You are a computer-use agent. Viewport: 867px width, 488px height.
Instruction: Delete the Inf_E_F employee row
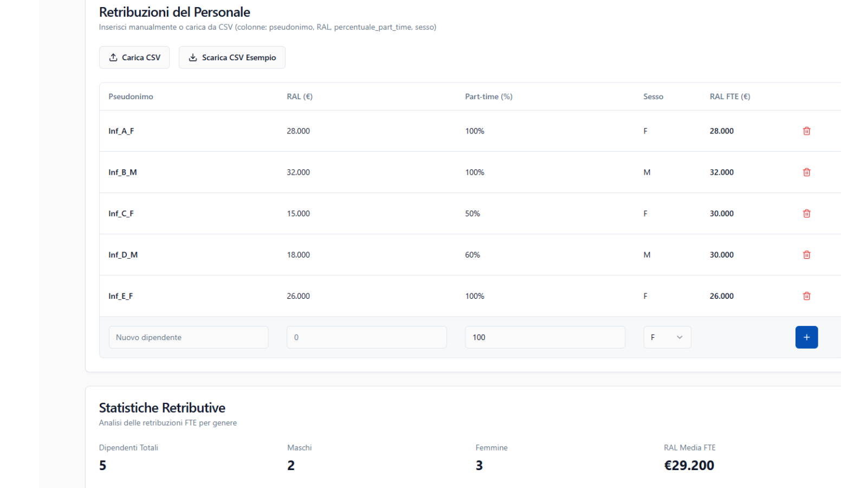pyautogui.click(x=806, y=296)
